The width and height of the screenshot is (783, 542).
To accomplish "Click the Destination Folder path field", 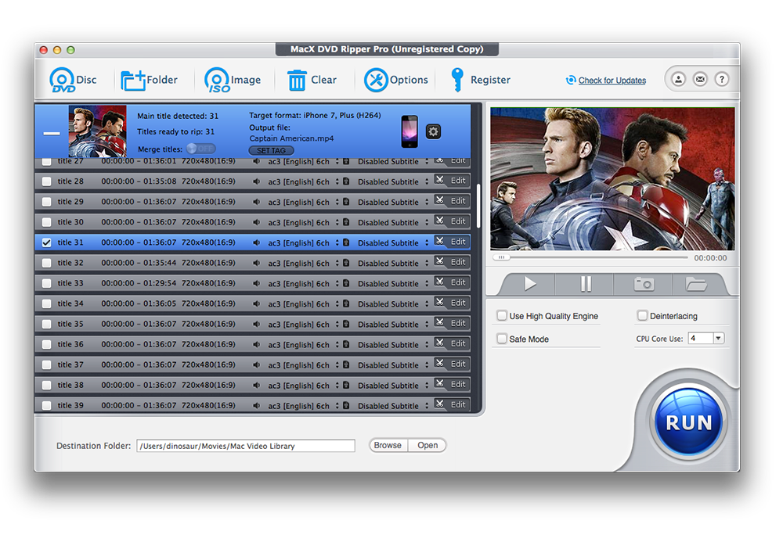I will (x=245, y=446).
